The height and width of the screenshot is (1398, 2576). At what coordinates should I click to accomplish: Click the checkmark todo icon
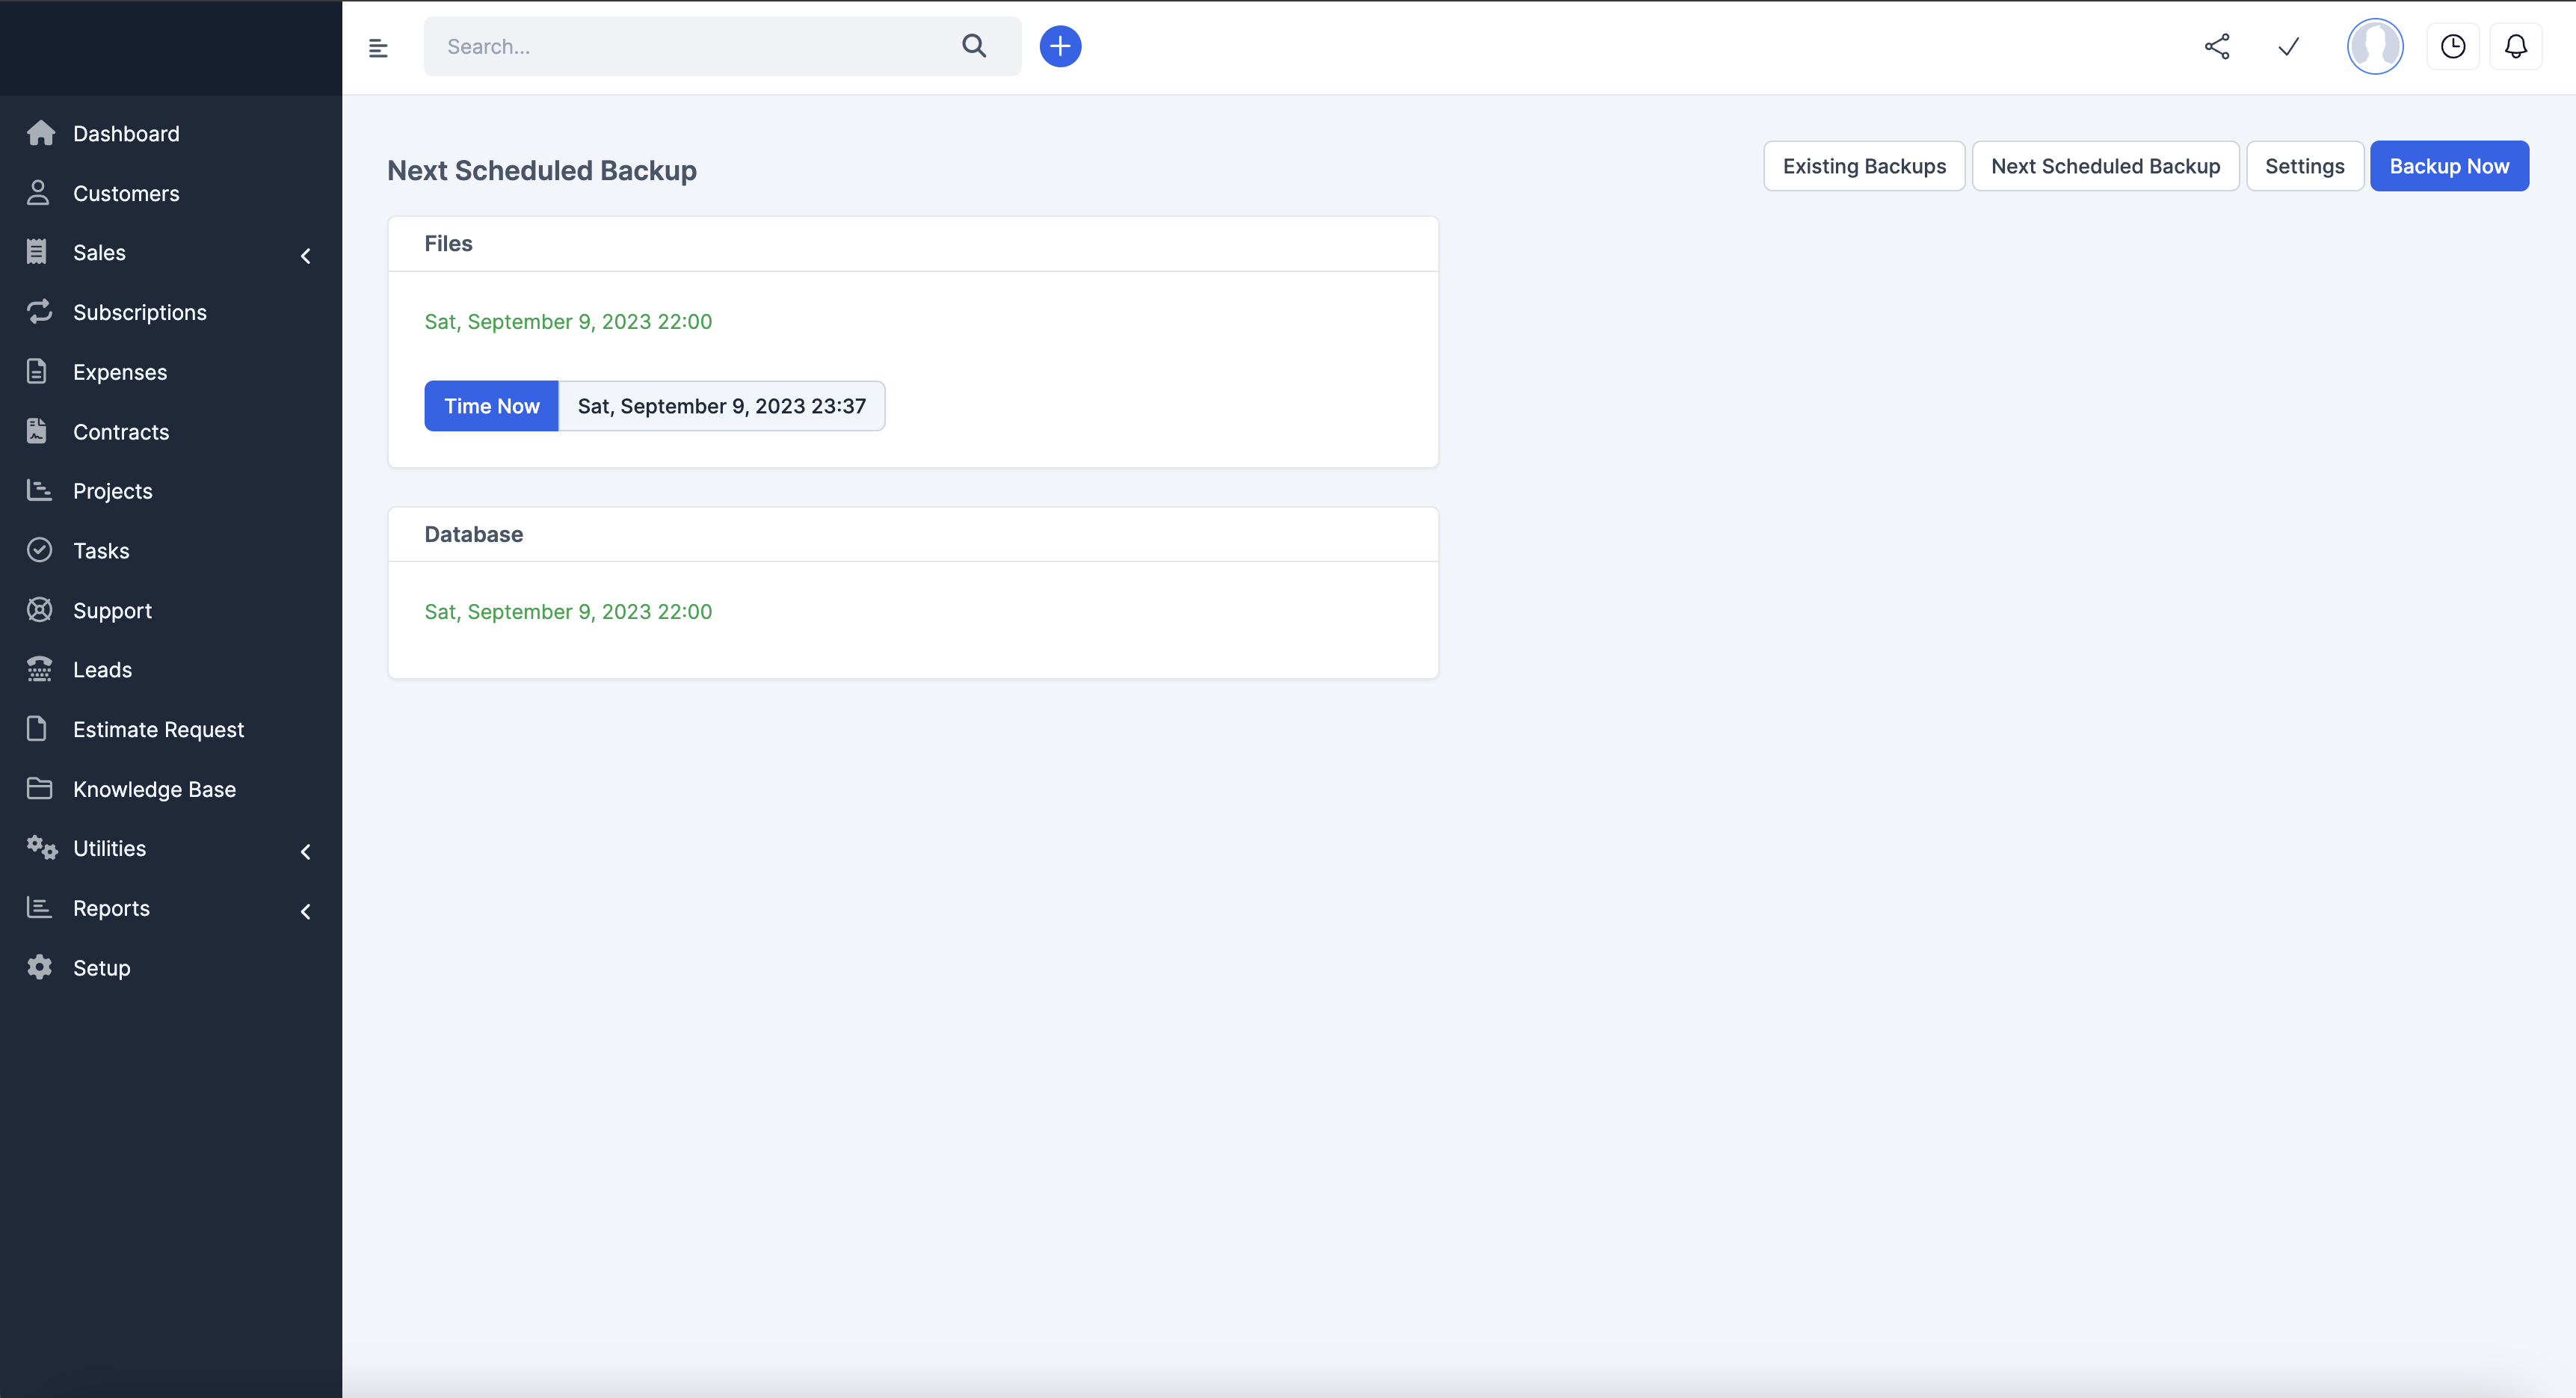coord(2289,46)
